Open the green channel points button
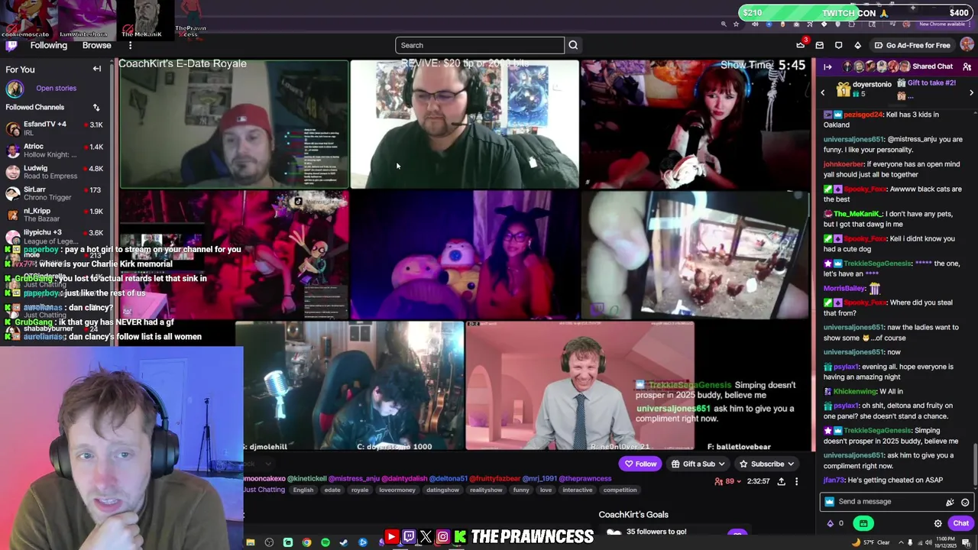Image resolution: width=978 pixels, height=550 pixels. click(863, 523)
